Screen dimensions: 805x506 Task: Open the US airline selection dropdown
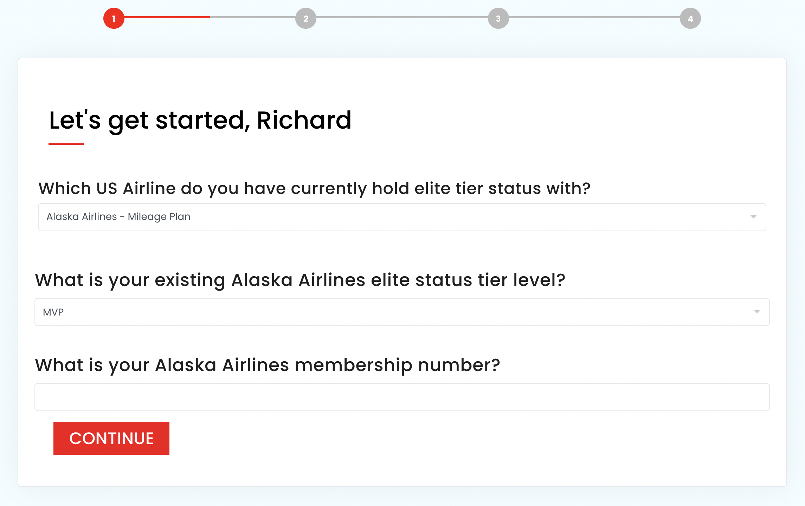click(402, 217)
